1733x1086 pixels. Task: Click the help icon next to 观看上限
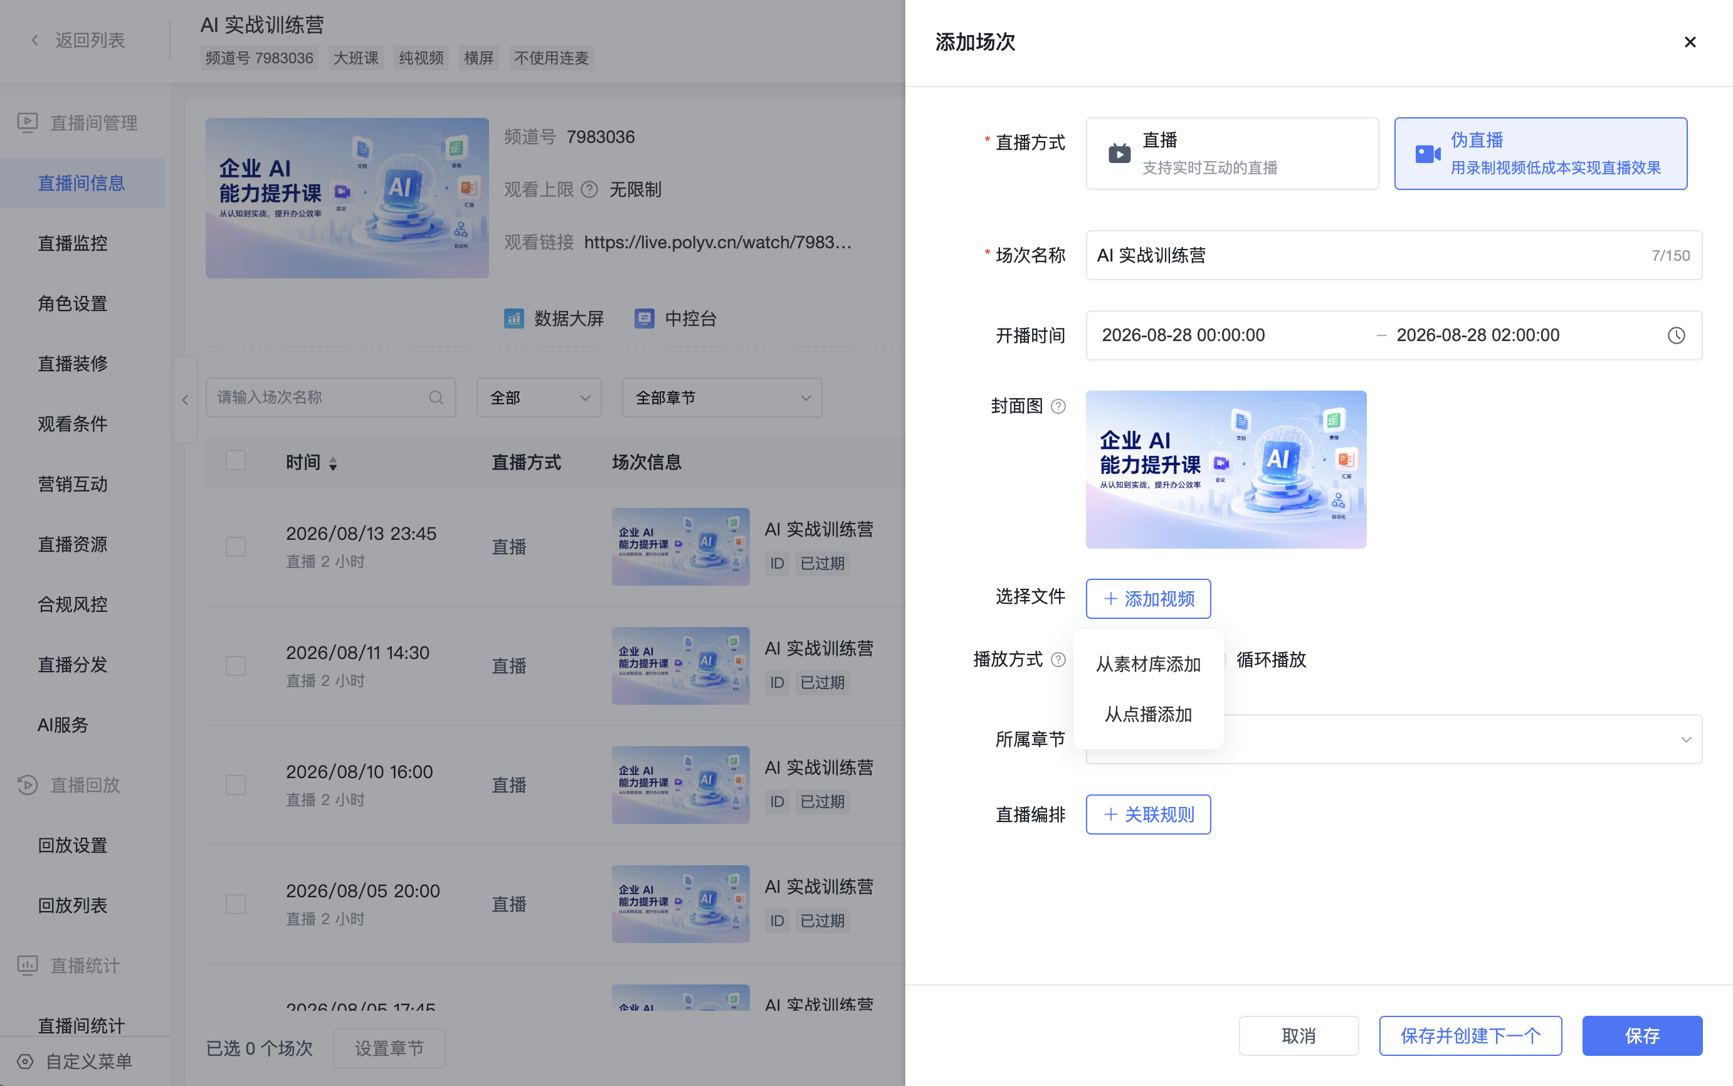point(589,189)
